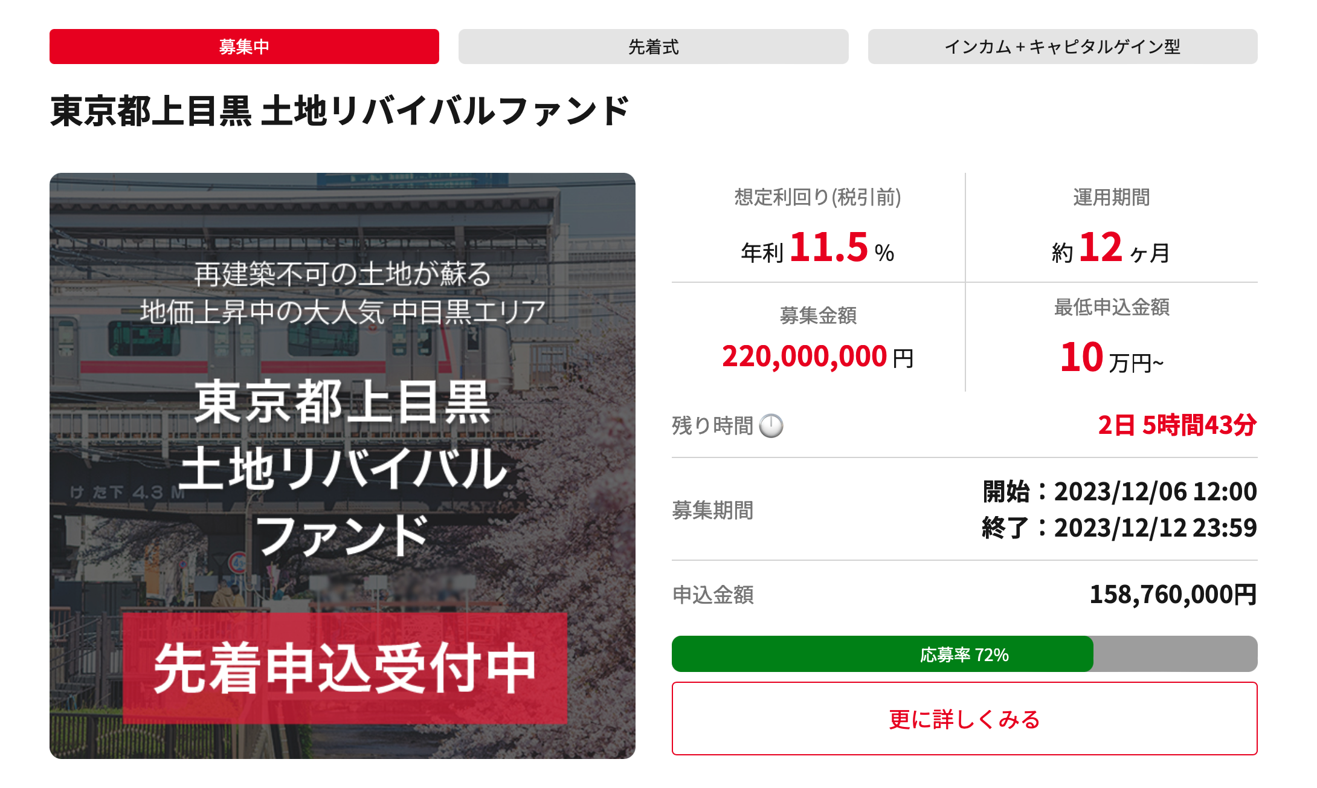This screenshot has height=788, width=1317.
Task: Click the 約12ヶ月 operation period value
Action: [x=1110, y=248]
